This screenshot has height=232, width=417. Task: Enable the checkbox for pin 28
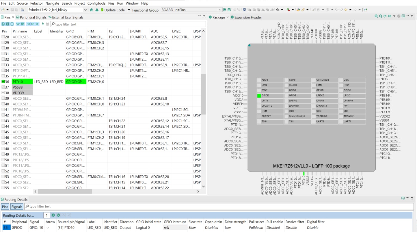coord(3,37)
